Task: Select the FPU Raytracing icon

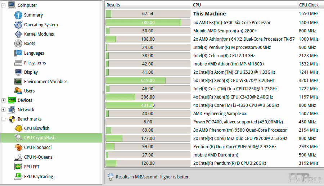Action: click(18, 177)
